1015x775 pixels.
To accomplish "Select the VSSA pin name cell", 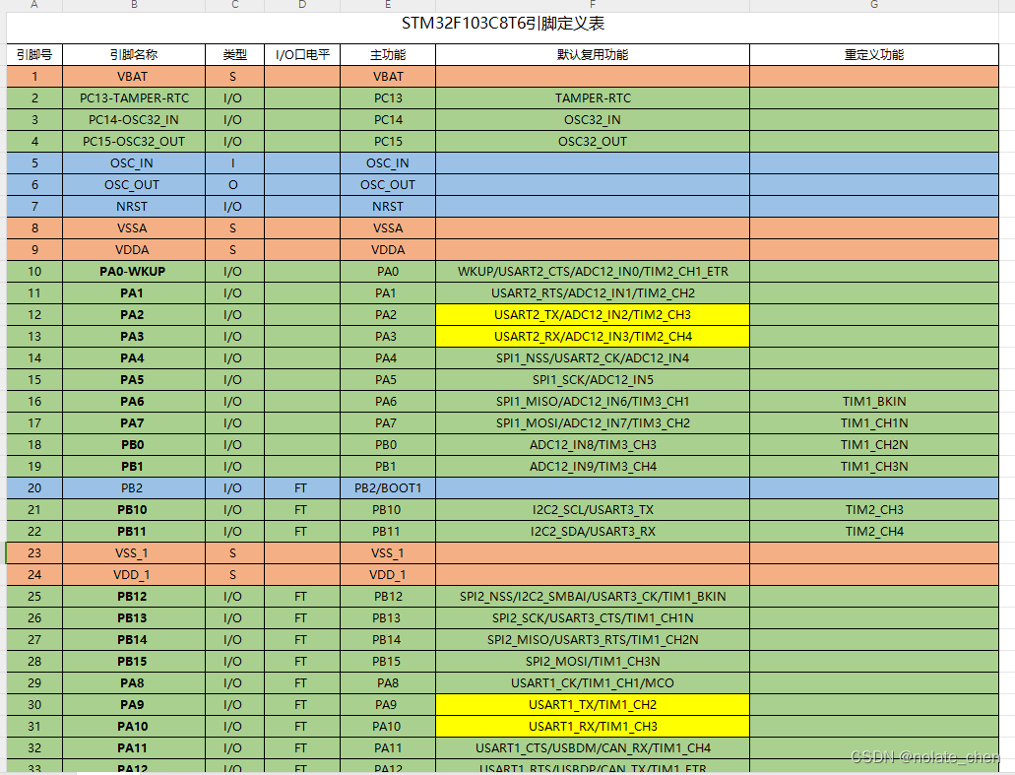I will pyautogui.click(x=134, y=228).
